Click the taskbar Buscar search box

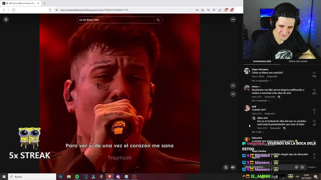click(32, 177)
